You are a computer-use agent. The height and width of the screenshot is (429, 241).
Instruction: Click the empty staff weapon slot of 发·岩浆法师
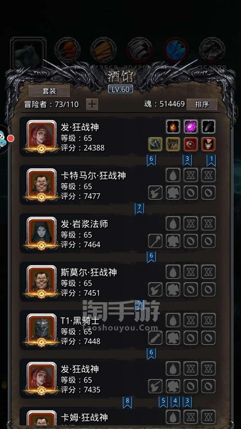pyautogui.click(x=155, y=241)
